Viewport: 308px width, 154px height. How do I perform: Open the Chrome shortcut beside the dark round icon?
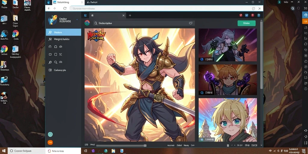pos(16,35)
